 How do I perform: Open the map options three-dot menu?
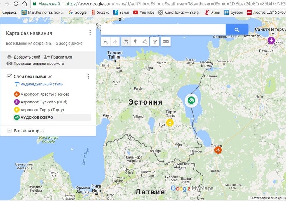pos(90,33)
